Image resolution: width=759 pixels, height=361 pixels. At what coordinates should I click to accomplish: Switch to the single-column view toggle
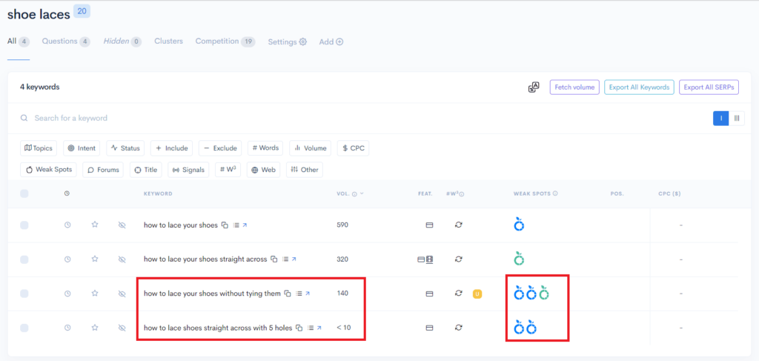tap(721, 118)
